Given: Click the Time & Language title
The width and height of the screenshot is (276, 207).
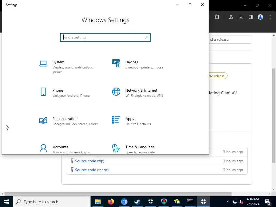Looking at the screenshot, I should (140, 147).
